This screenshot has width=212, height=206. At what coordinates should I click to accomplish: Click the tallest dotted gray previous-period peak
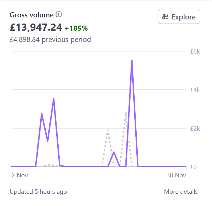[x=126, y=113]
